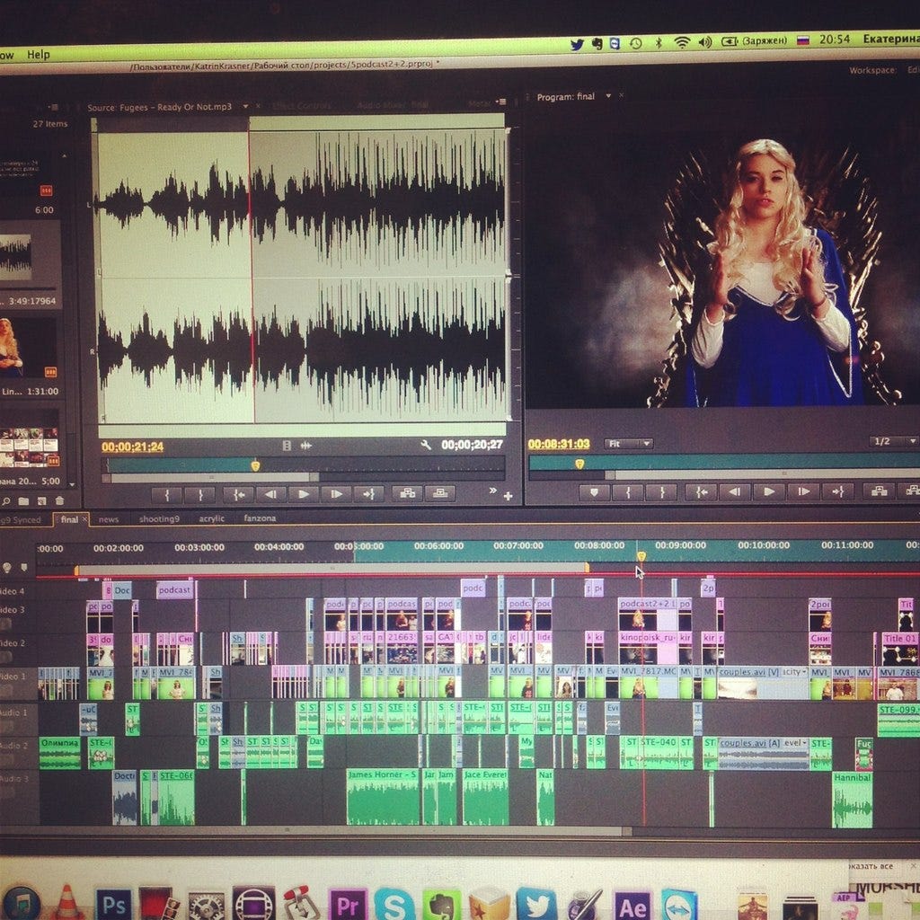This screenshot has width=920, height=920.
Task: Click Lift button in Program monitor
Action: (879, 491)
